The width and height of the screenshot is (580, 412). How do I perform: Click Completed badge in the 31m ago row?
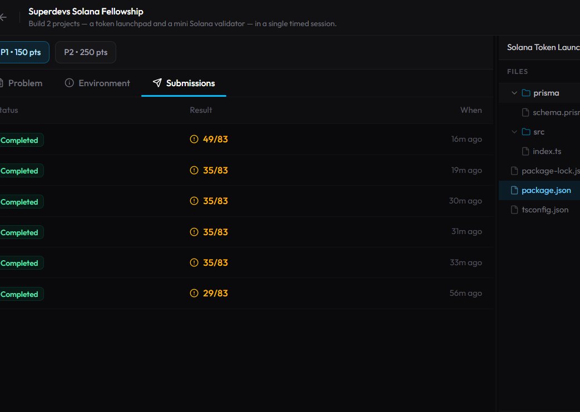click(x=22, y=232)
